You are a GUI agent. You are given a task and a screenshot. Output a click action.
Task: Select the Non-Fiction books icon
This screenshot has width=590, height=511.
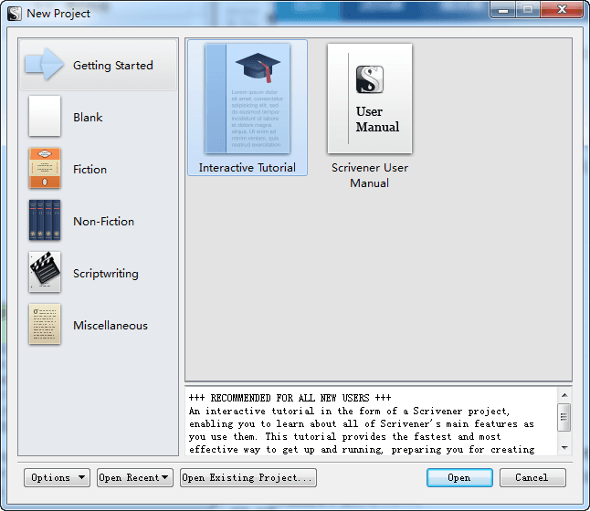click(x=45, y=221)
